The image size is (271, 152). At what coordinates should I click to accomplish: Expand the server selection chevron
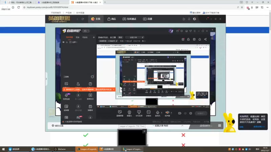coord(182,126)
